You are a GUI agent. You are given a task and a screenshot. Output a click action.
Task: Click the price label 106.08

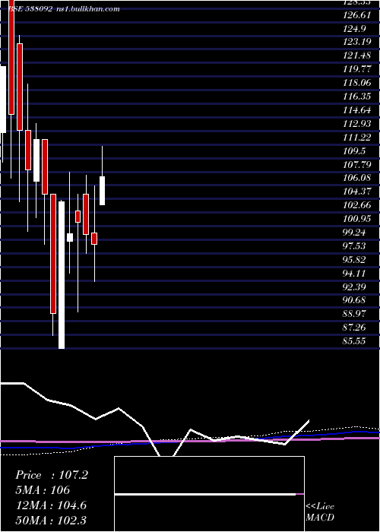(x=357, y=178)
